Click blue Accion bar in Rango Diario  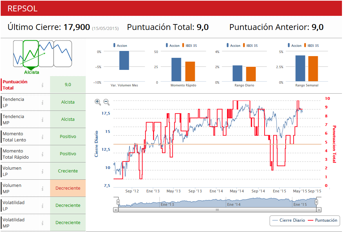237,73
